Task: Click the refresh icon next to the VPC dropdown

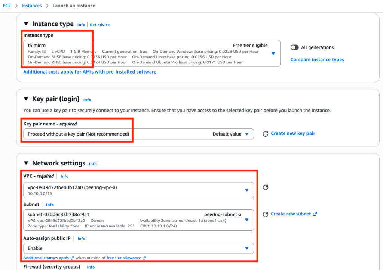Action: (x=265, y=187)
